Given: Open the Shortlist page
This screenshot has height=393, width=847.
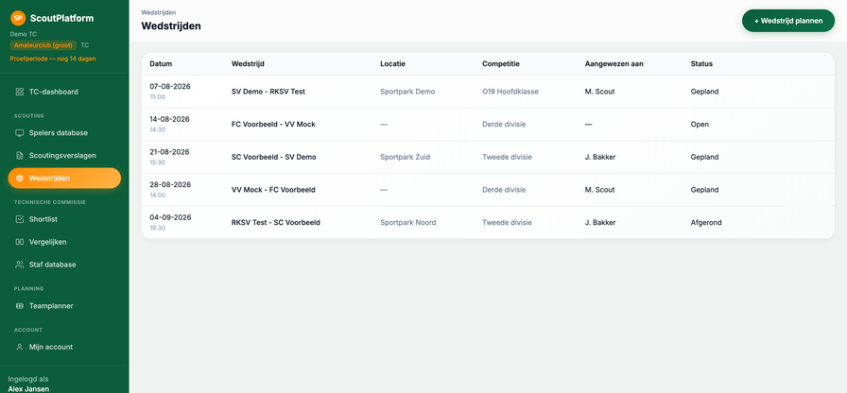Looking at the screenshot, I should click(64, 219).
